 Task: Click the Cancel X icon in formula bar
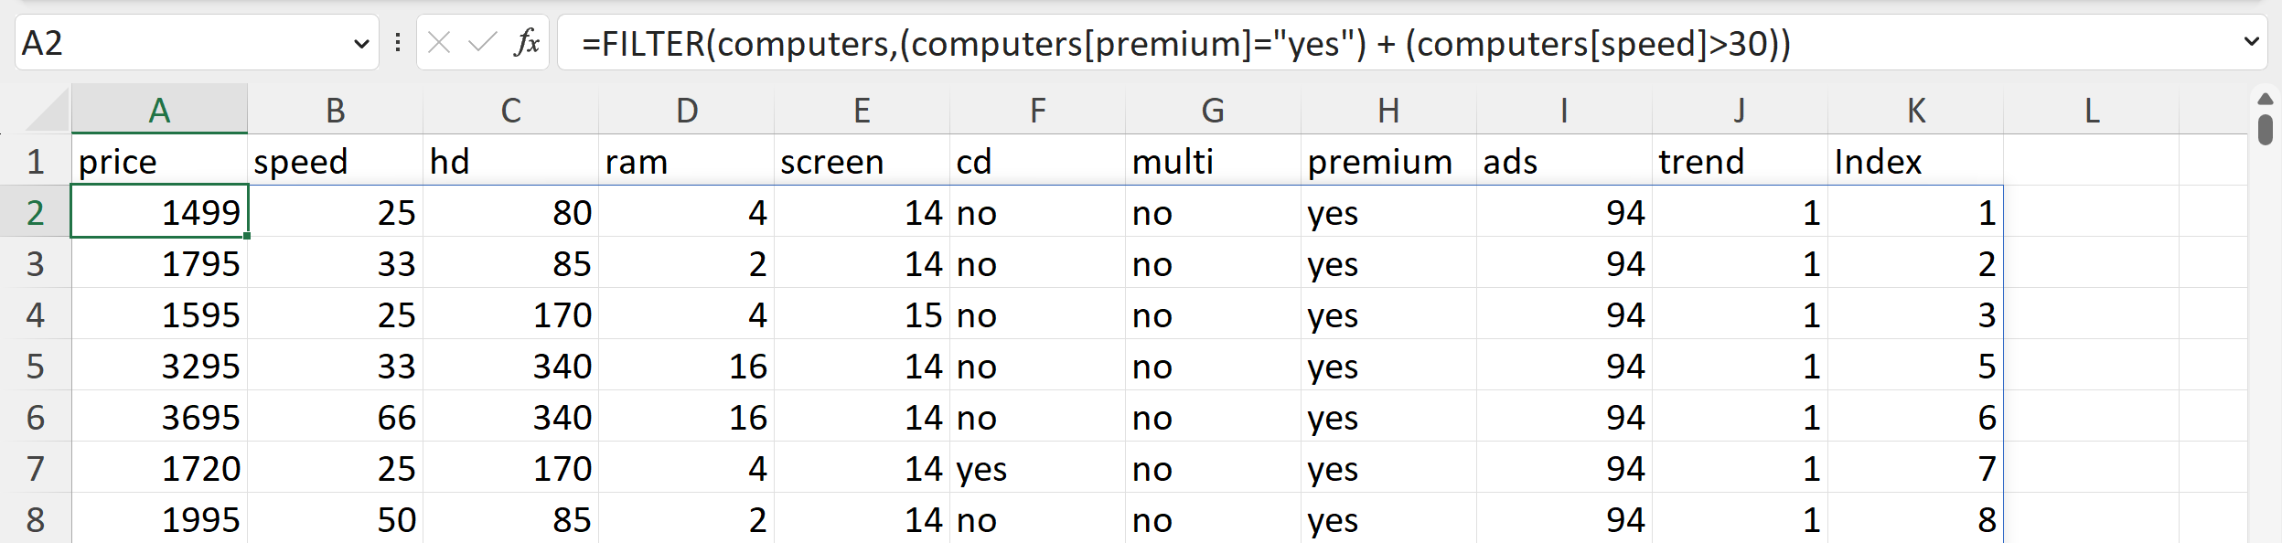(439, 42)
